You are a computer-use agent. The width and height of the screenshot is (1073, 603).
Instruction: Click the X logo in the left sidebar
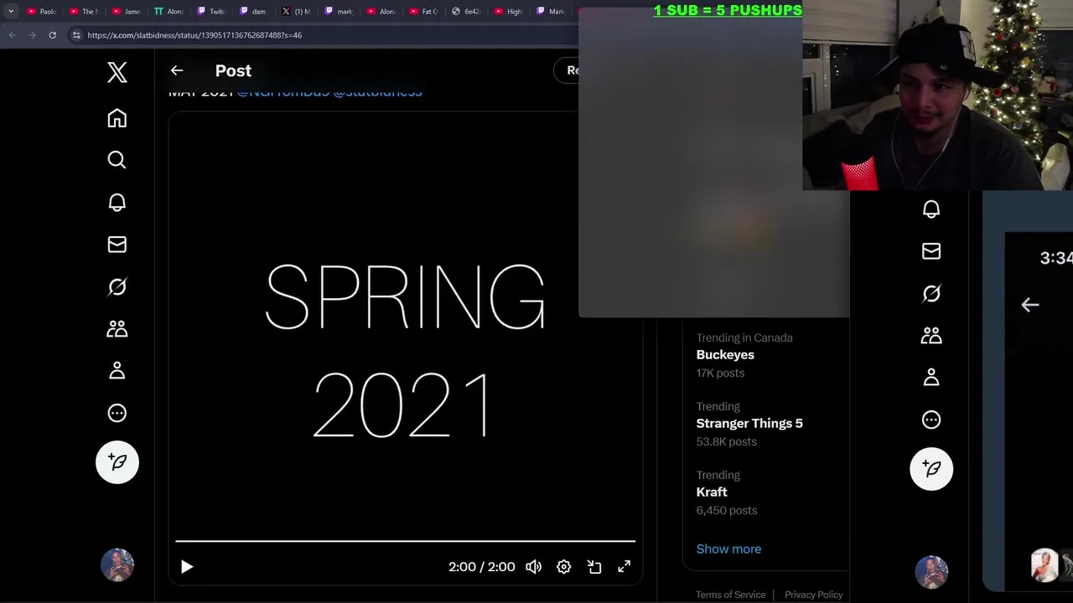click(117, 72)
